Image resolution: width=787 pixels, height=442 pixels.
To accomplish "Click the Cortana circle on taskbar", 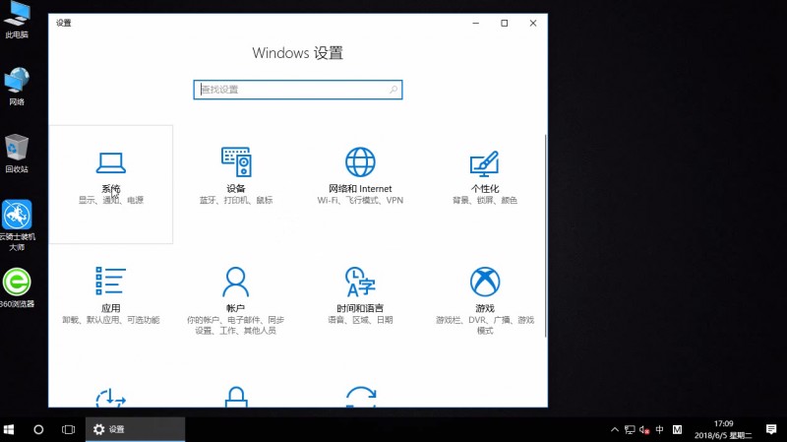I will click(x=38, y=429).
